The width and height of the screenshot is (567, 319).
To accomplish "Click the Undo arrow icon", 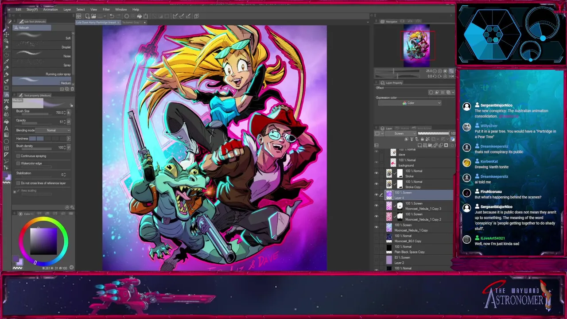I will click(112, 16).
